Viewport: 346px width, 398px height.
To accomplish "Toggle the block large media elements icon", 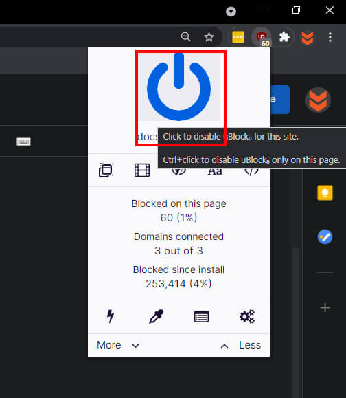I will [142, 170].
